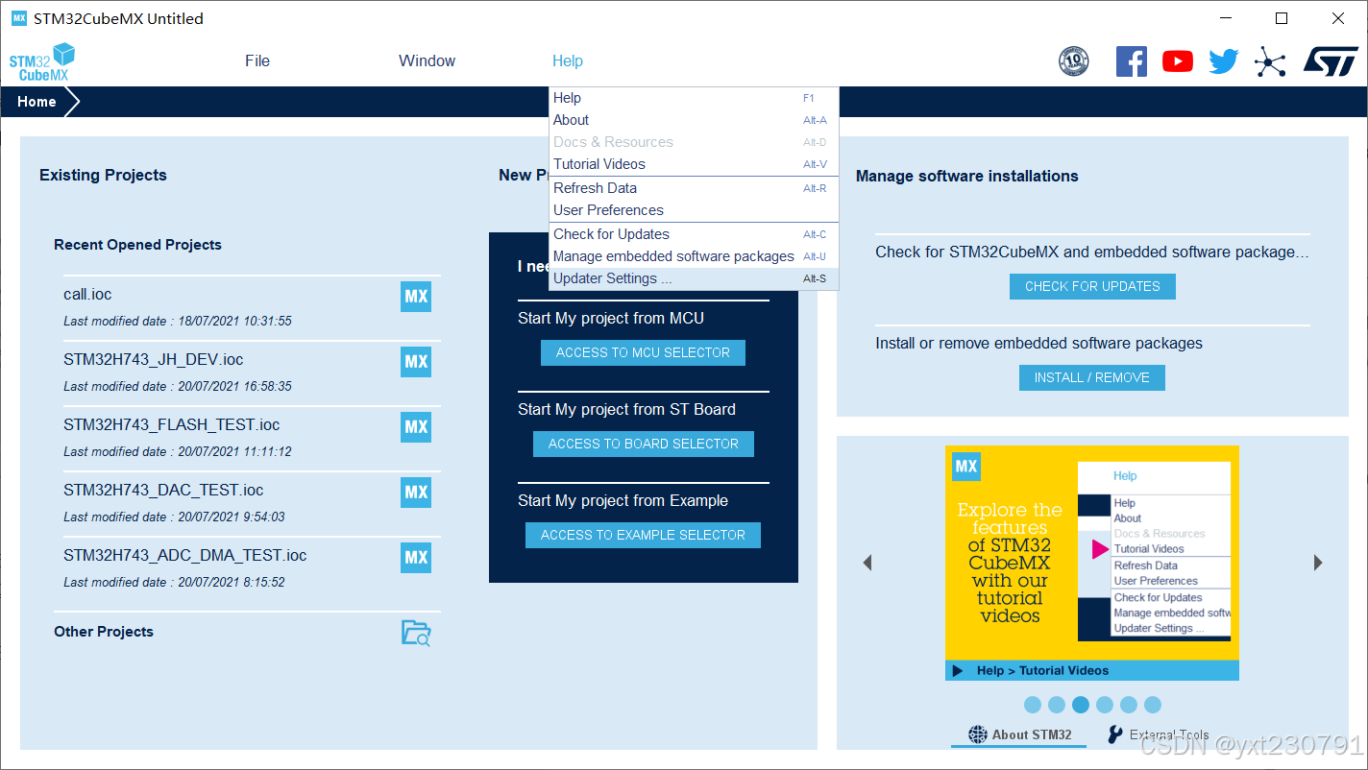
Task: Click the INSTALL / REMOVE button
Action: (1092, 377)
